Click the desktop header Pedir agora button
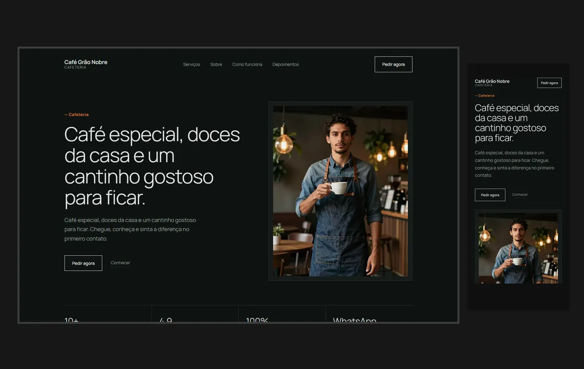 pos(393,65)
